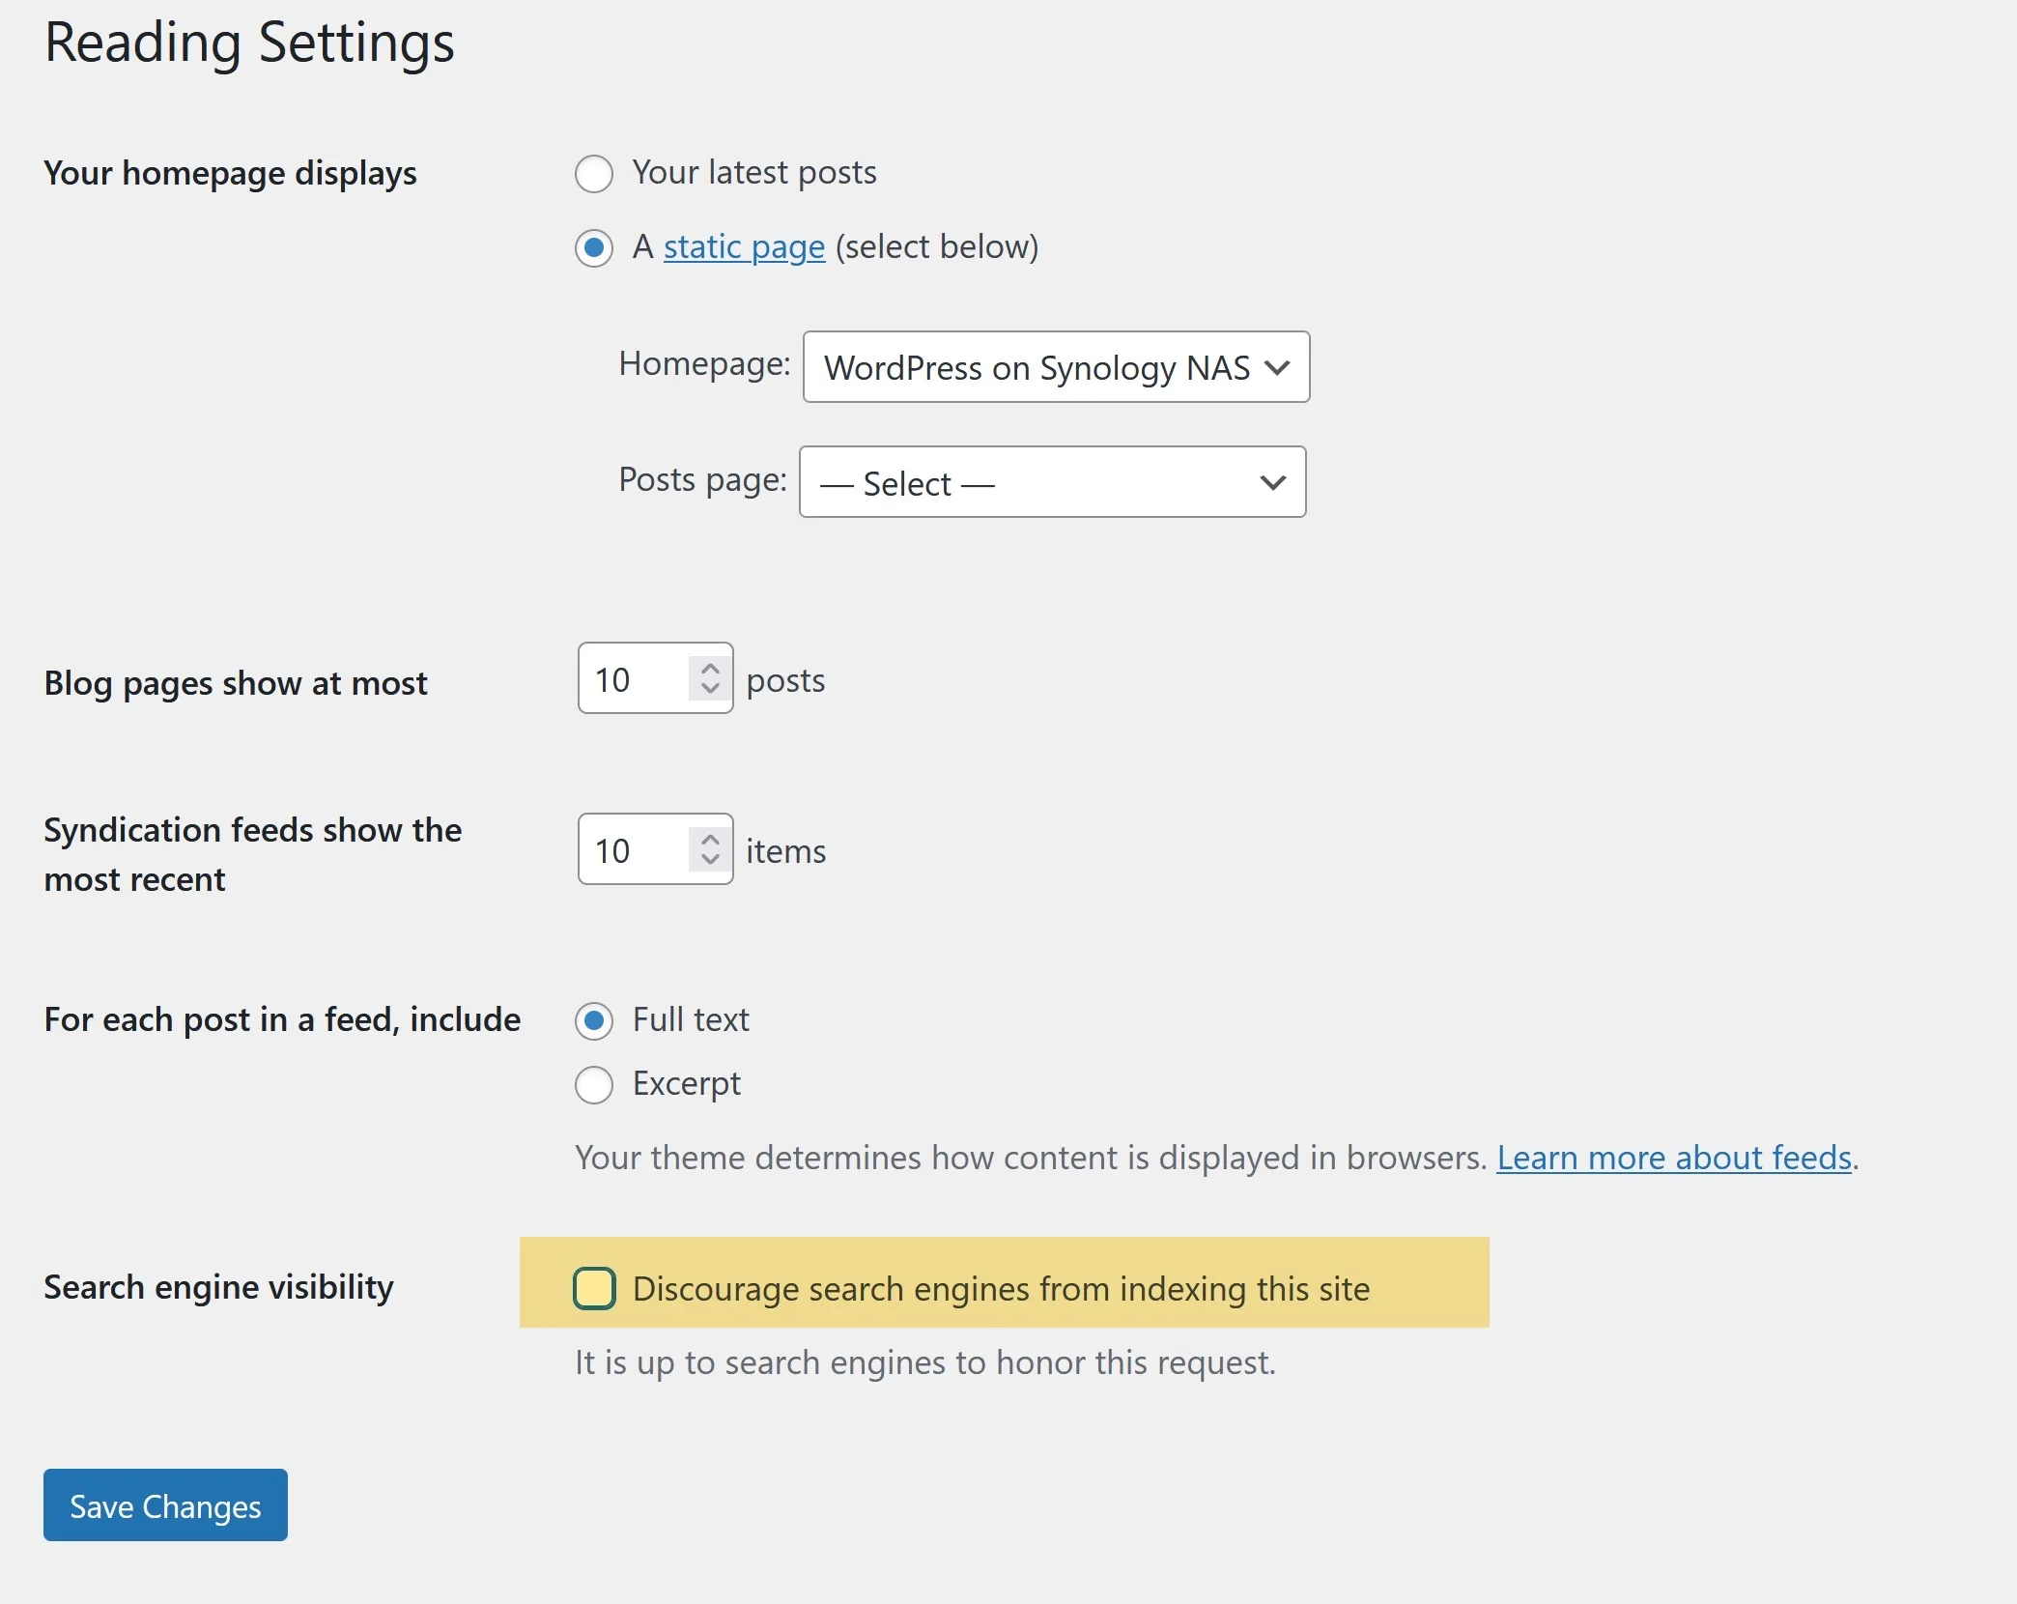Increase the blog pages posts count

coord(709,668)
